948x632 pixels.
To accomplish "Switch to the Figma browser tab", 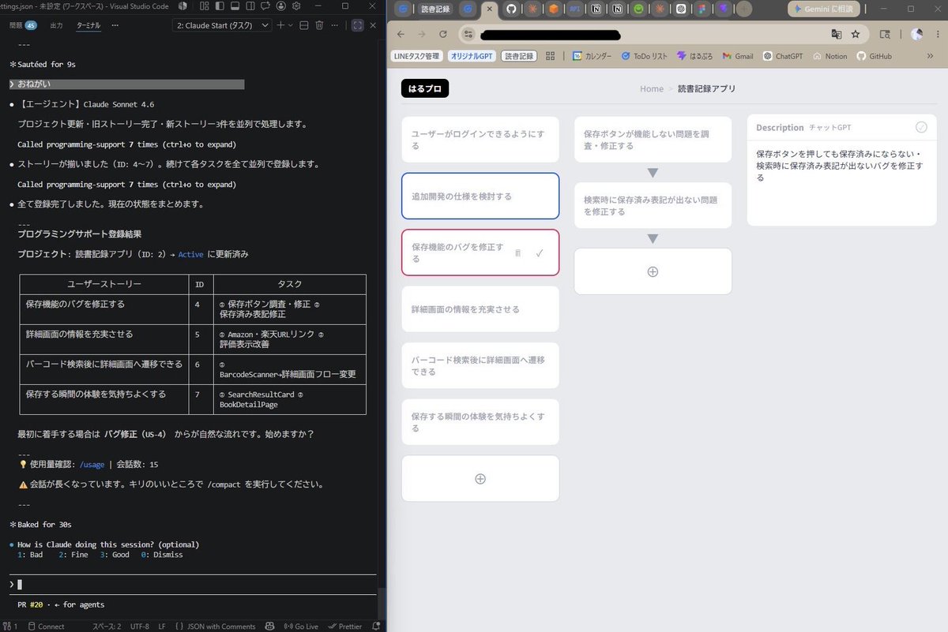I will pyautogui.click(x=703, y=9).
